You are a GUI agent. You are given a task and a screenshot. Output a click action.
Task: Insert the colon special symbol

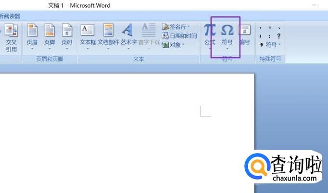click(x=270, y=36)
